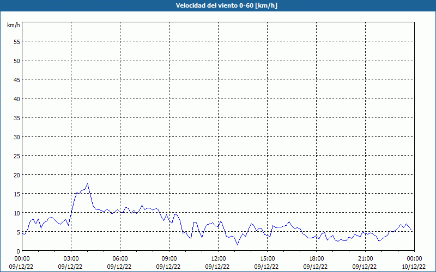Click the x-axis label 15:00 09/12/22
This screenshot has width=436, height=272.
pos(267,263)
